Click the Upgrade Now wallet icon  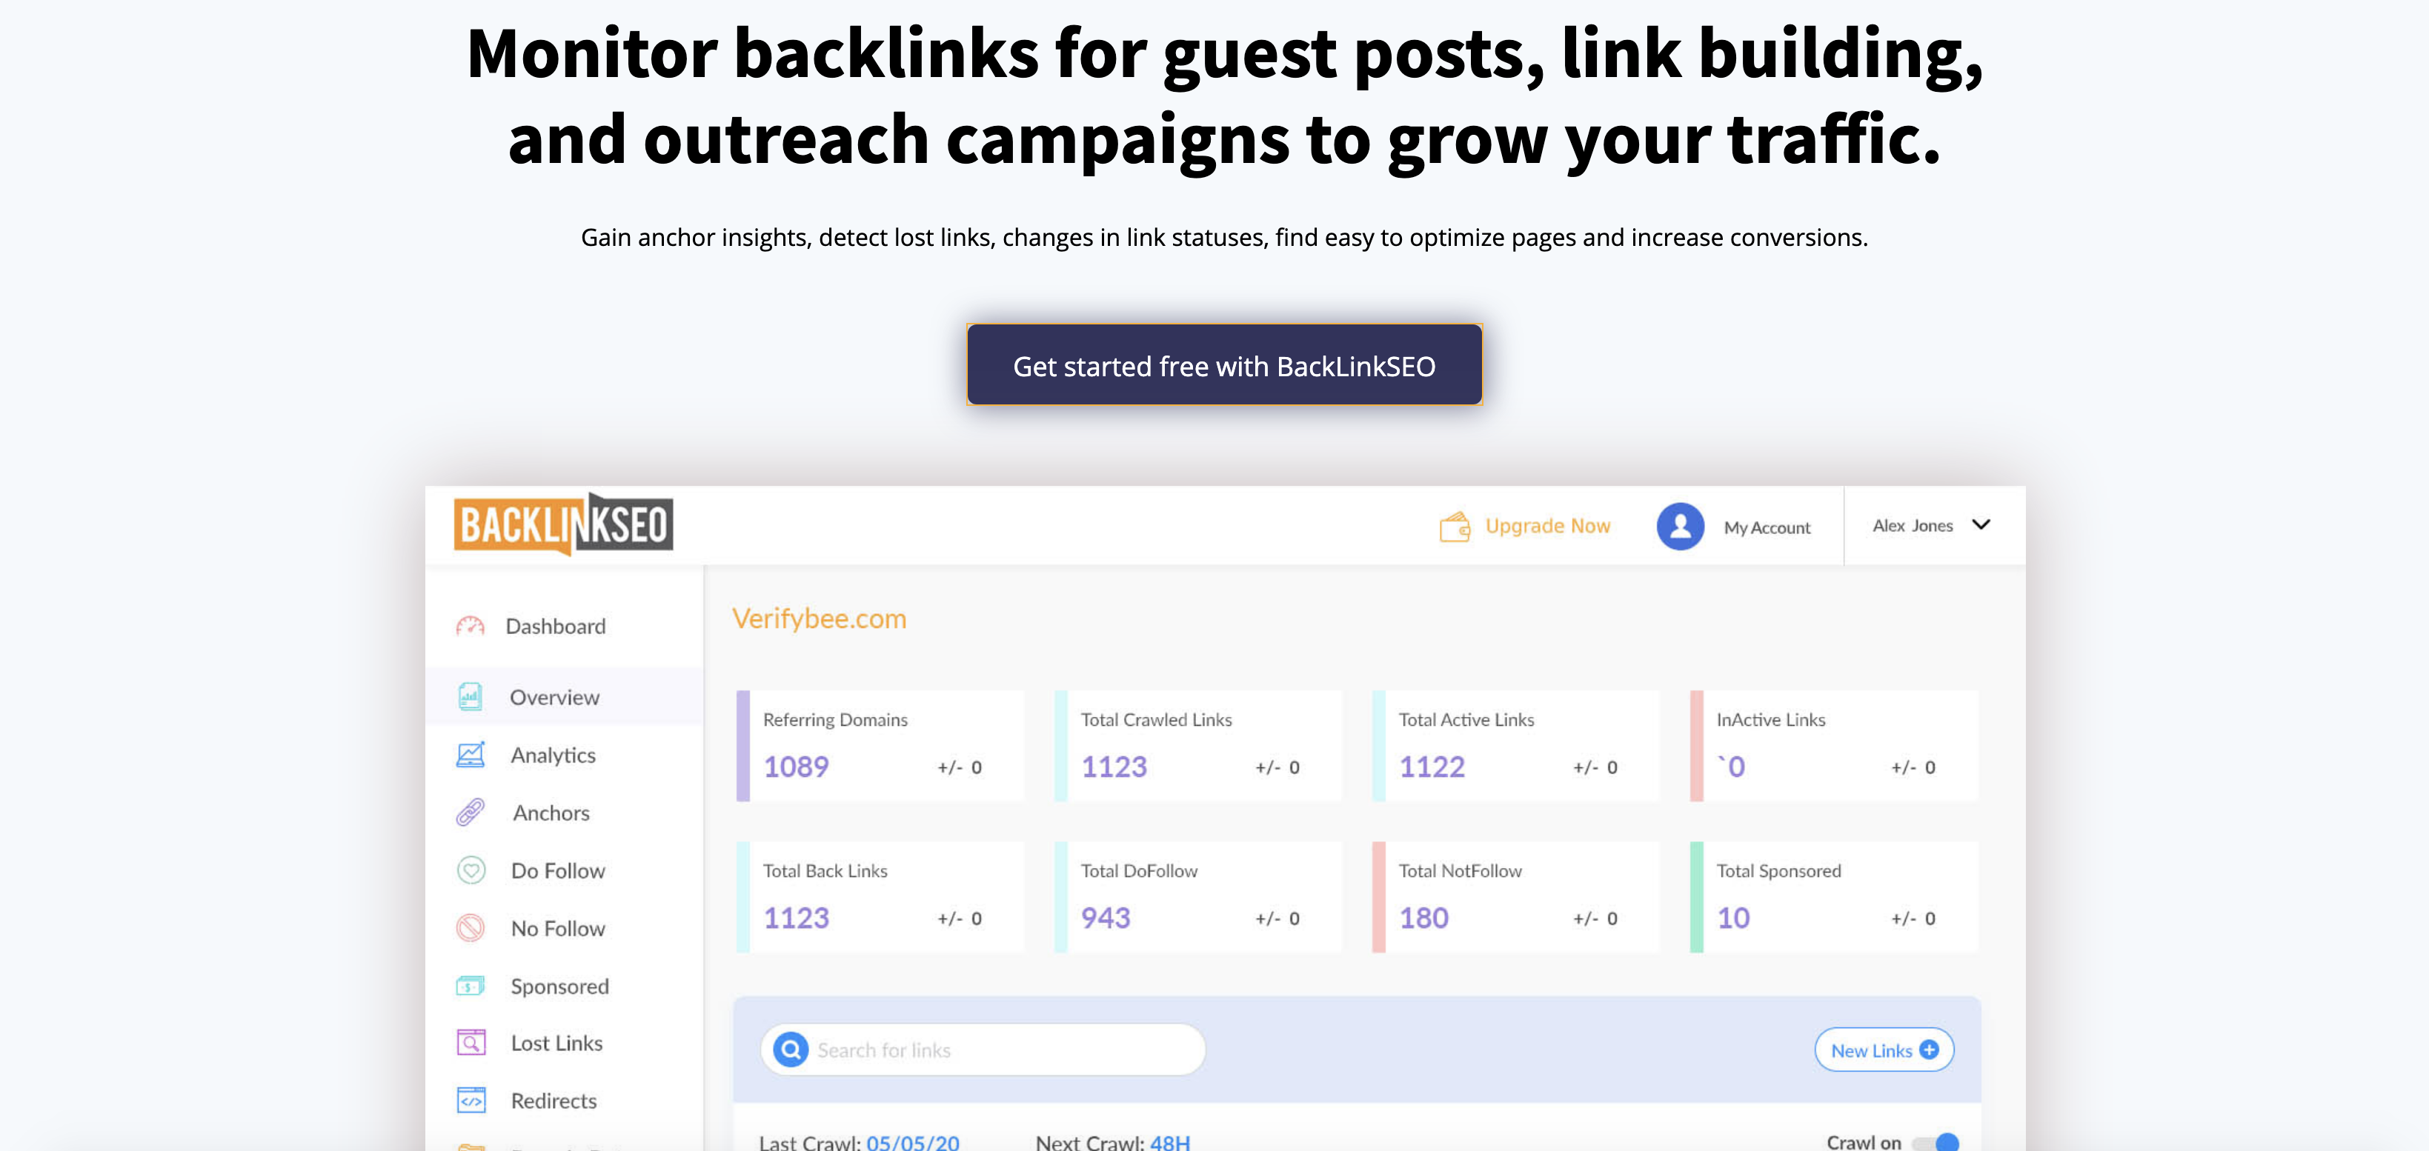[1454, 526]
